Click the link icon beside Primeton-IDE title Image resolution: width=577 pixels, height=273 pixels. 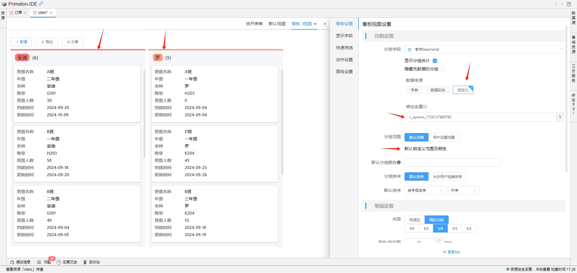coord(41,4)
